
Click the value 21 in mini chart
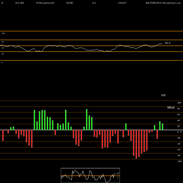pos(118,173)
